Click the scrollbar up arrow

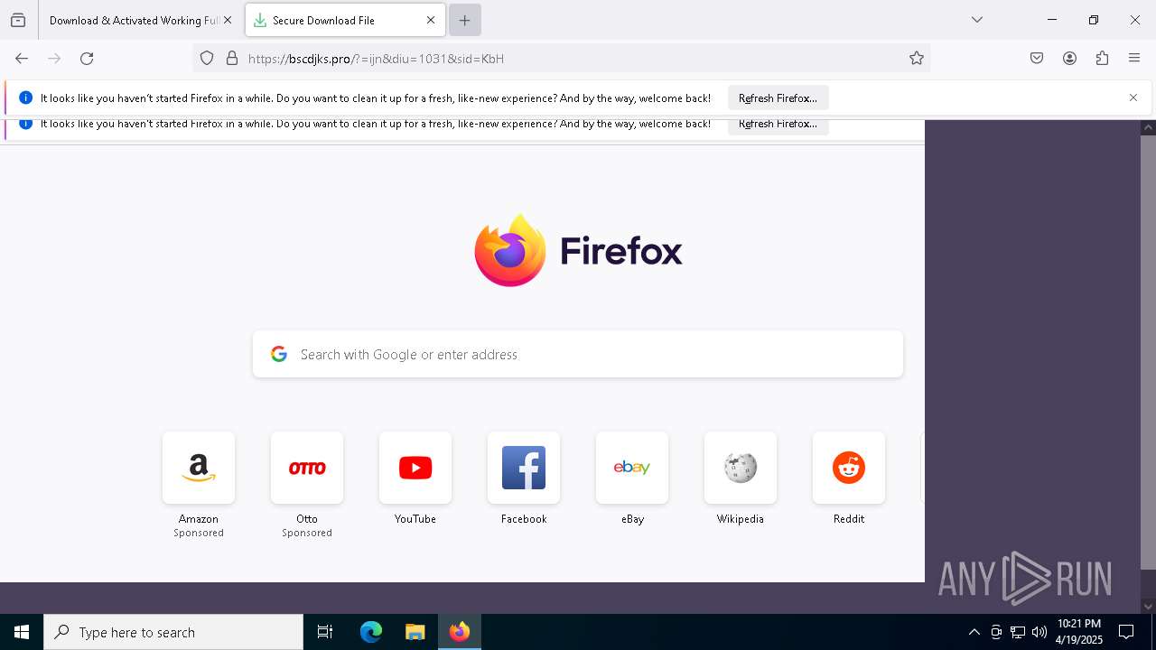coord(1148,128)
